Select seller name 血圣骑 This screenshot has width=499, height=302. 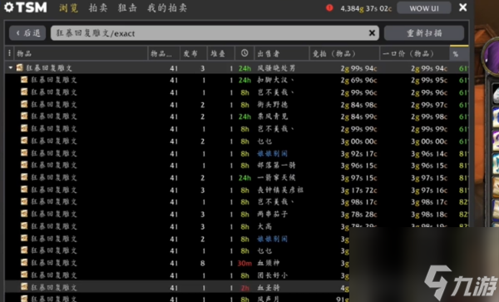click(x=269, y=288)
